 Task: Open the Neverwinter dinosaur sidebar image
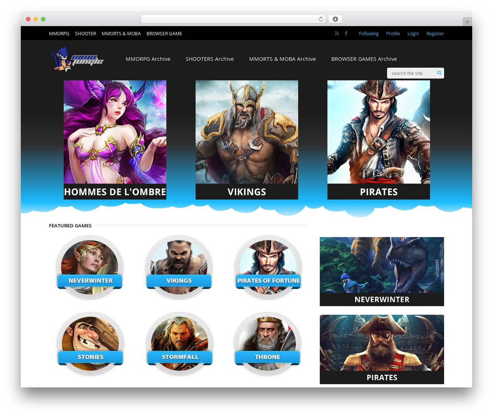click(382, 265)
